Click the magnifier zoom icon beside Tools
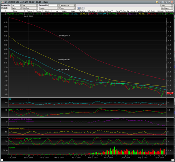175x162 pixels. pyautogui.click(x=79, y=8)
